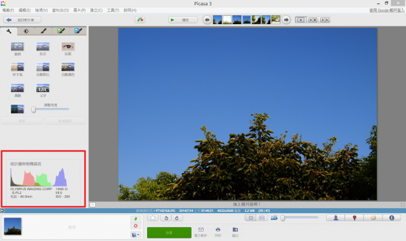
Task: Select the Redeye (紅眼) repair tool
Action: pyautogui.click(x=68, y=47)
